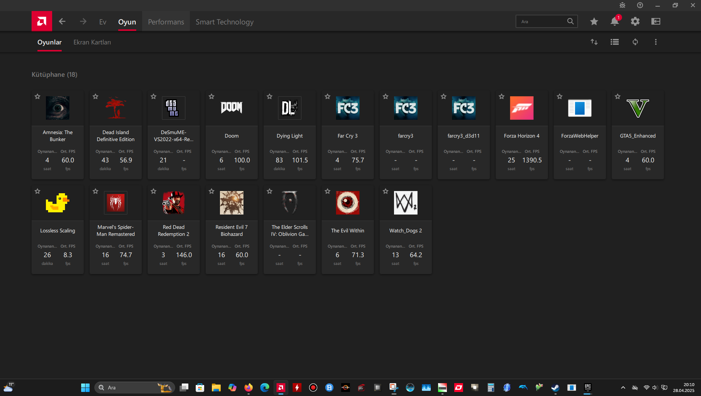The width and height of the screenshot is (701, 396).
Task: Open the Doom game icon
Action: (232, 108)
